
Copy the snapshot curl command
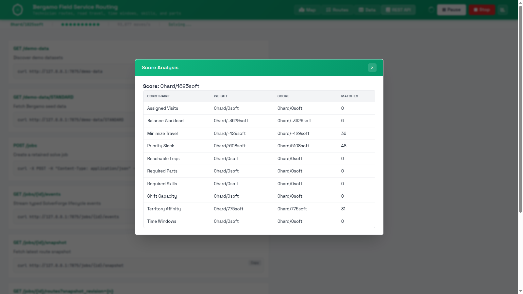coord(255,263)
